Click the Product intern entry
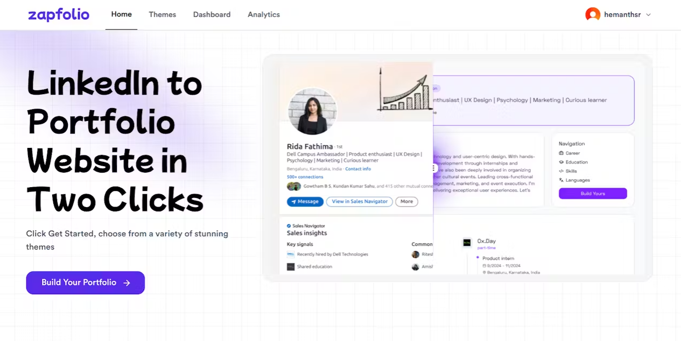The image size is (681, 341). 498,259
